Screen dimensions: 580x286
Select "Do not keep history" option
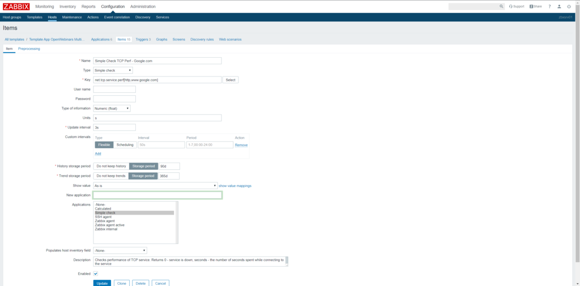111,166
